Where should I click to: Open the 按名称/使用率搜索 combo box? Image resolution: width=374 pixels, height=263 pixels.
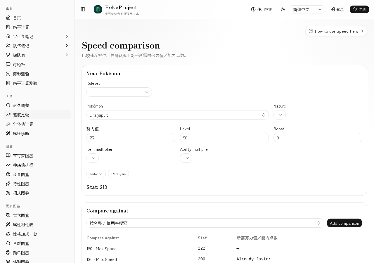(x=205, y=223)
